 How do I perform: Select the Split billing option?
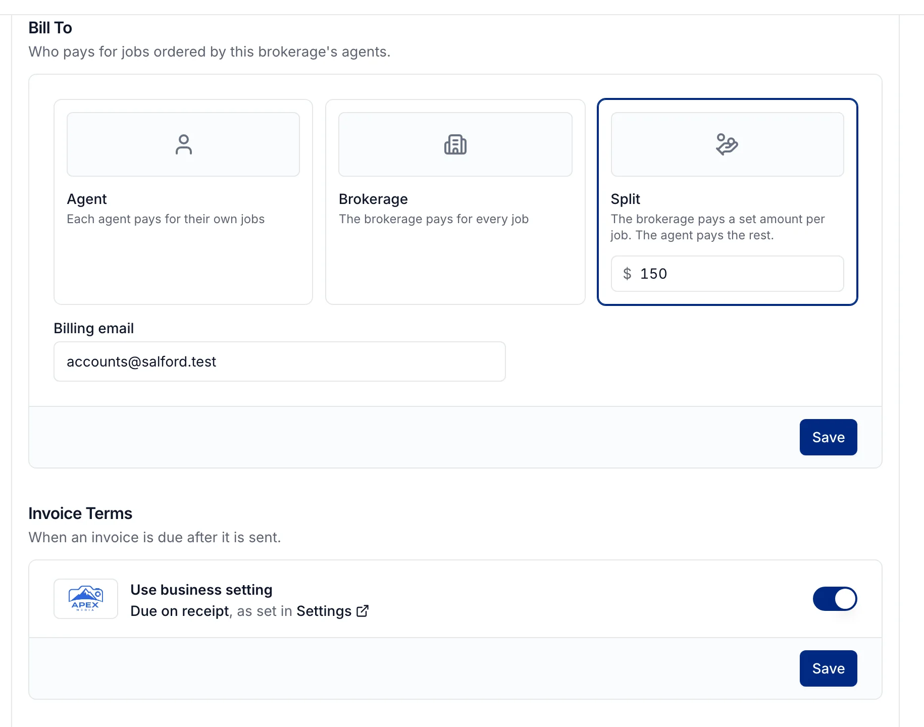(727, 202)
